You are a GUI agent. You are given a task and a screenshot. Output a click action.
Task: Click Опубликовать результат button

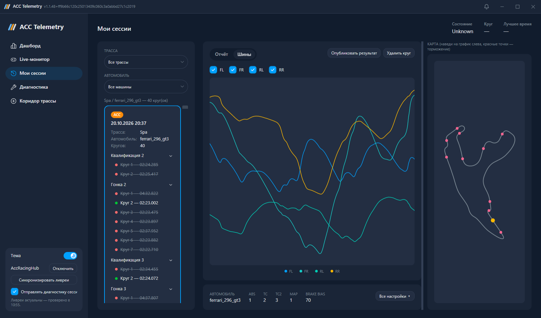click(x=354, y=53)
